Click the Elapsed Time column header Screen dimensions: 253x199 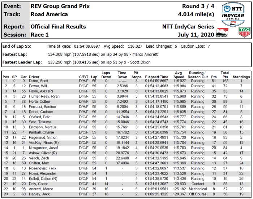click(156, 77)
